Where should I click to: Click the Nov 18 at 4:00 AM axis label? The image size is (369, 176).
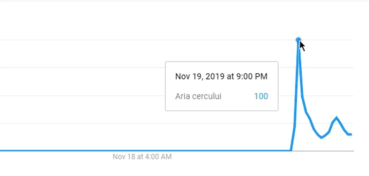pyautogui.click(x=142, y=157)
